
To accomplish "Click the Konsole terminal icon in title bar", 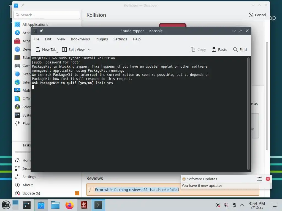I will tap(35, 31).
